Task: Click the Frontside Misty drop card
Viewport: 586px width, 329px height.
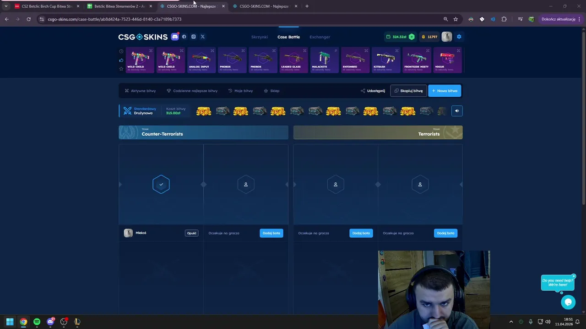Action: point(416,60)
